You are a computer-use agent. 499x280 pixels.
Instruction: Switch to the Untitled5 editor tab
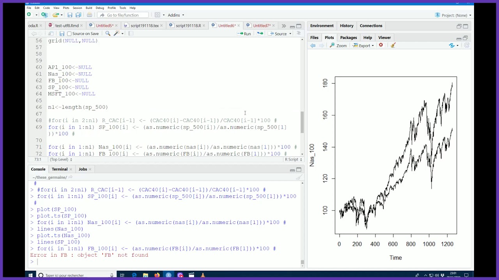[104, 26]
